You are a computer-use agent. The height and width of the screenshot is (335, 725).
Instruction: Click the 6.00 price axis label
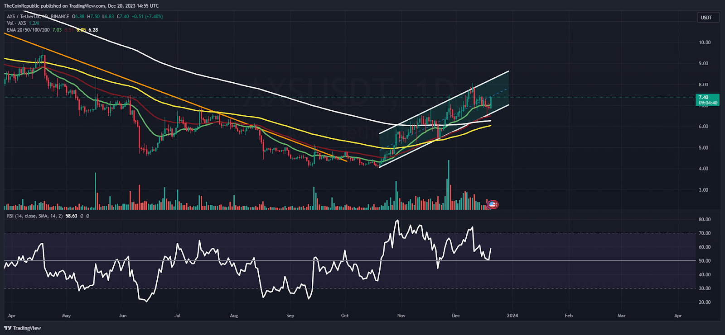point(703,127)
